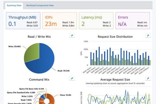Click the N/A Errors value
This screenshot has width=156, height=104.
pos(122,24)
